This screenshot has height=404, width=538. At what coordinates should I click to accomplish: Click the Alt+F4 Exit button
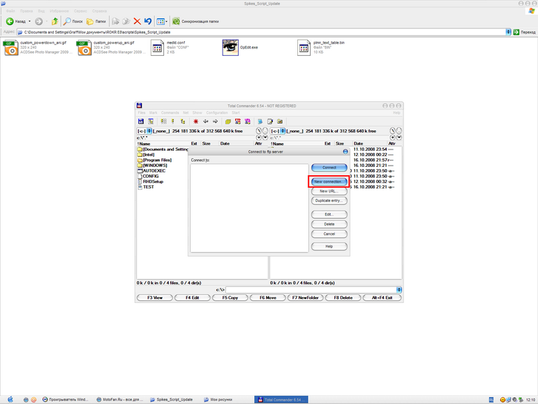point(382,298)
